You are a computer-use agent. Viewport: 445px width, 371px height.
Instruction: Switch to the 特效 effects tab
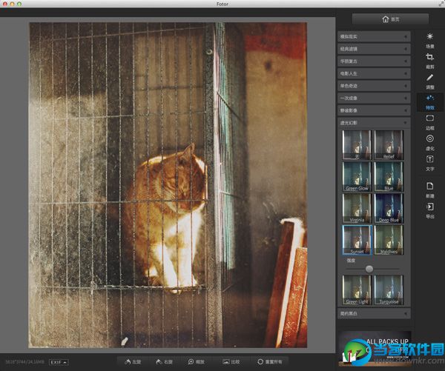click(x=430, y=100)
